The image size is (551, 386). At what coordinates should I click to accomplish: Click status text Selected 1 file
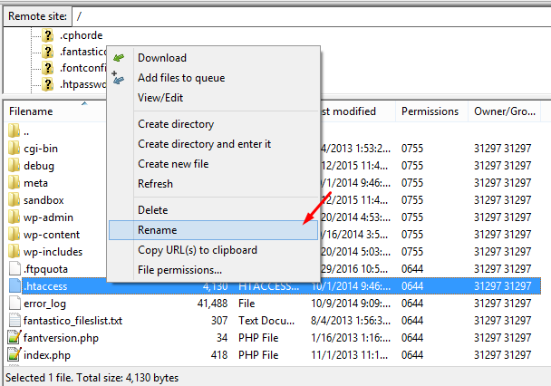38,378
